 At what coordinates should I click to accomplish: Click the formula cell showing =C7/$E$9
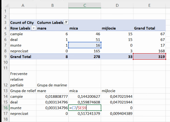(x=85, y=108)
